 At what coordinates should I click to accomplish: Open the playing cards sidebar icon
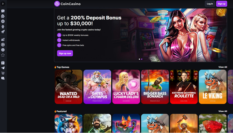(3, 11)
